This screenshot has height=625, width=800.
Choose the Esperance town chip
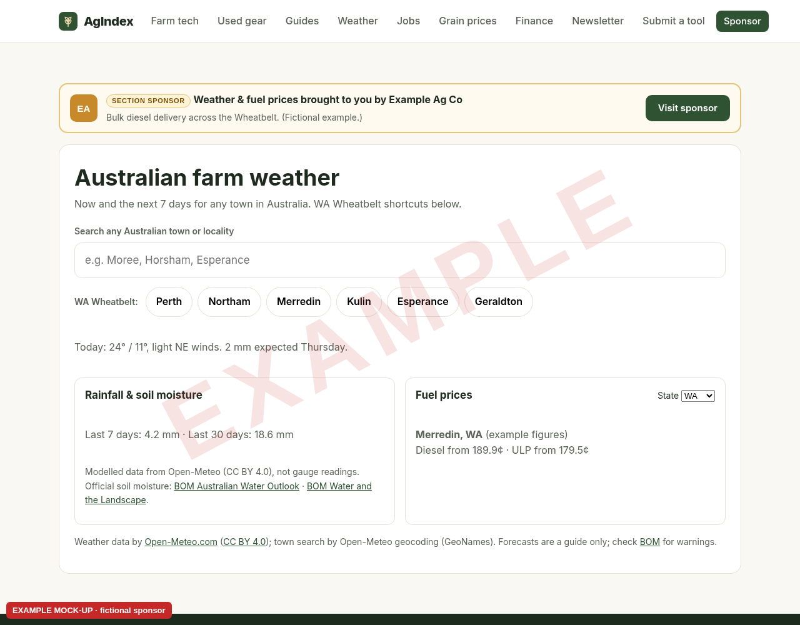[423, 302]
